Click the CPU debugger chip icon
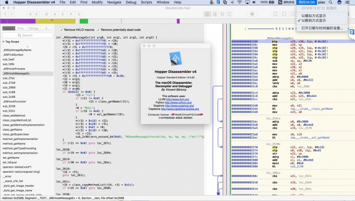The width and height of the screenshot is (355, 201). 252,14
